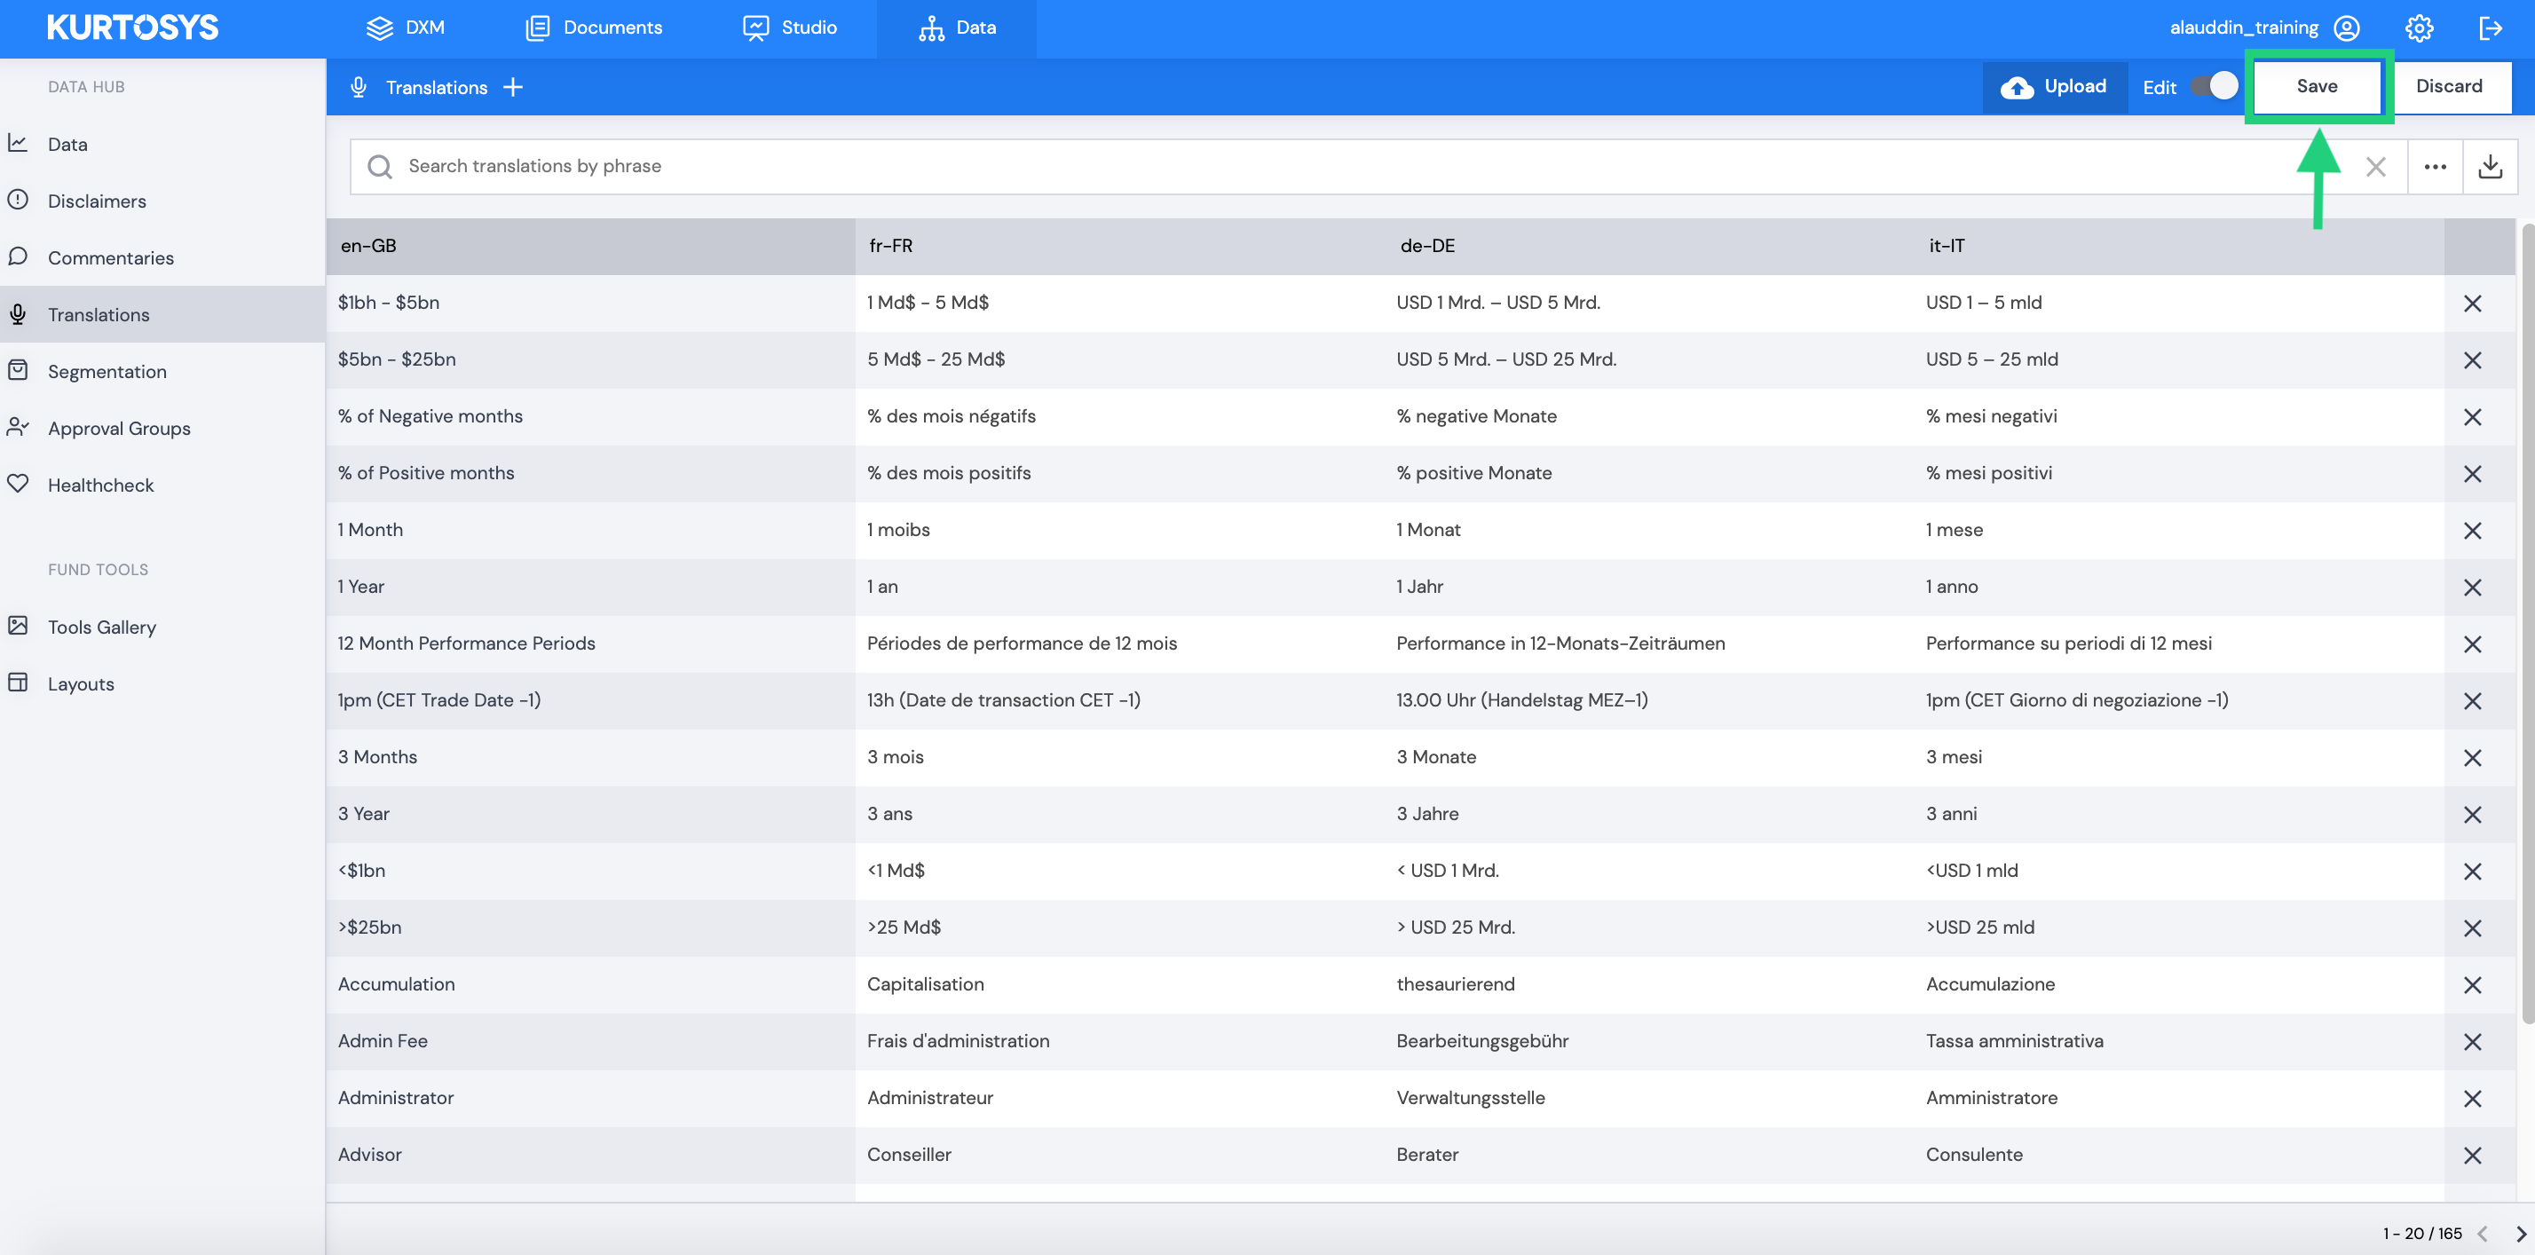The height and width of the screenshot is (1255, 2535).
Task: Select the cell '% des mois négatifs'
Action: point(1120,416)
